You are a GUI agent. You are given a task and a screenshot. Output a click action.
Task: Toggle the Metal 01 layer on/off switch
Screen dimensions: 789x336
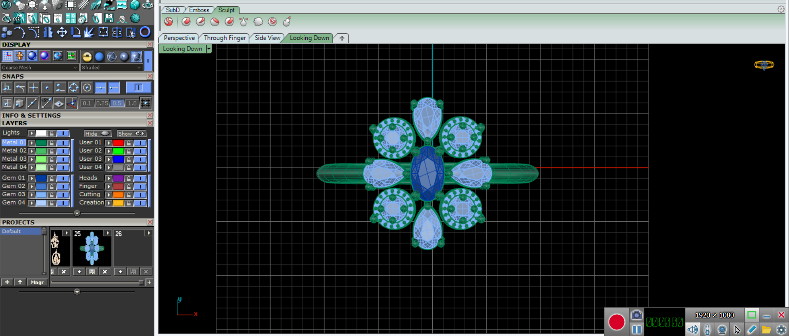point(63,143)
